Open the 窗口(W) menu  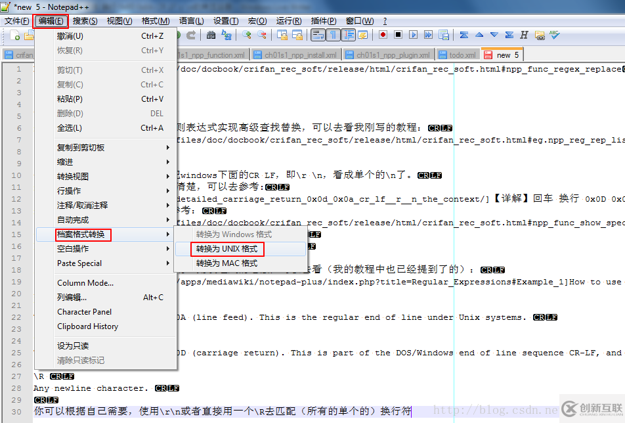click(360, 21)
